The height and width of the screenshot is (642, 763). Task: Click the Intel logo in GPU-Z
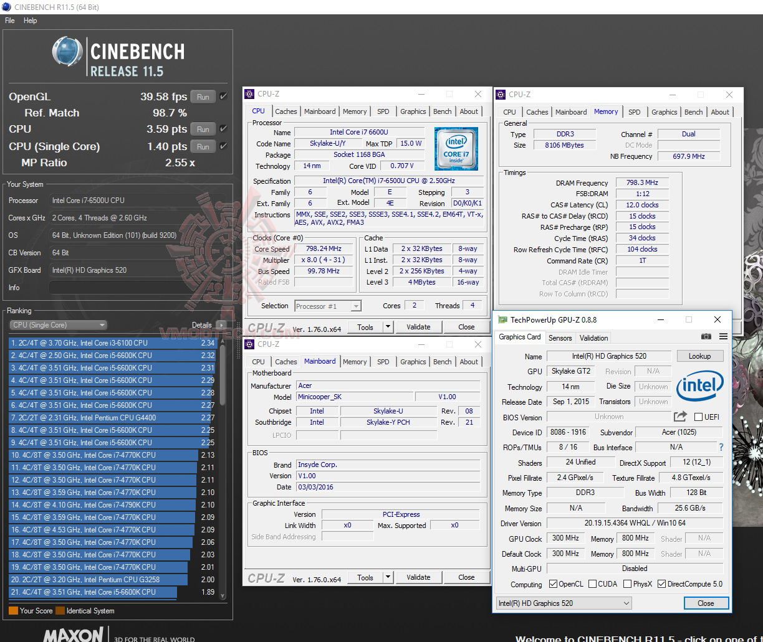pos(700,386)
